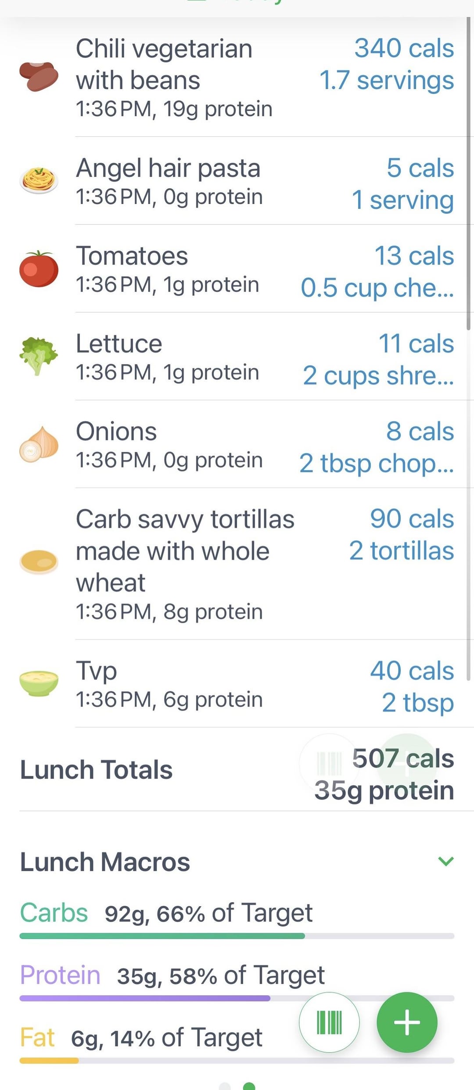Tap the angel hair pasta icon
The height and width of the screenshot is (1090, 474).
point(39,180)
